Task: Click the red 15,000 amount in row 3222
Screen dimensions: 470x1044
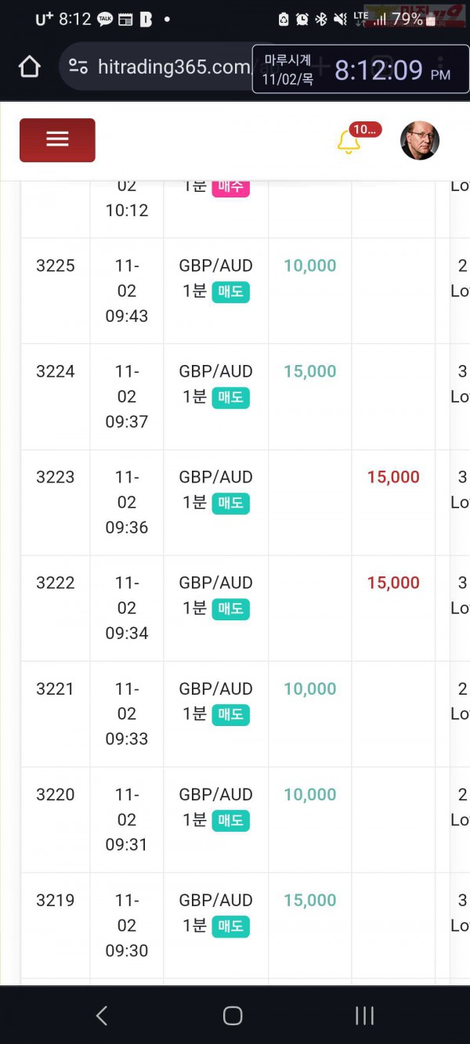Action: (x=393, y=583)
